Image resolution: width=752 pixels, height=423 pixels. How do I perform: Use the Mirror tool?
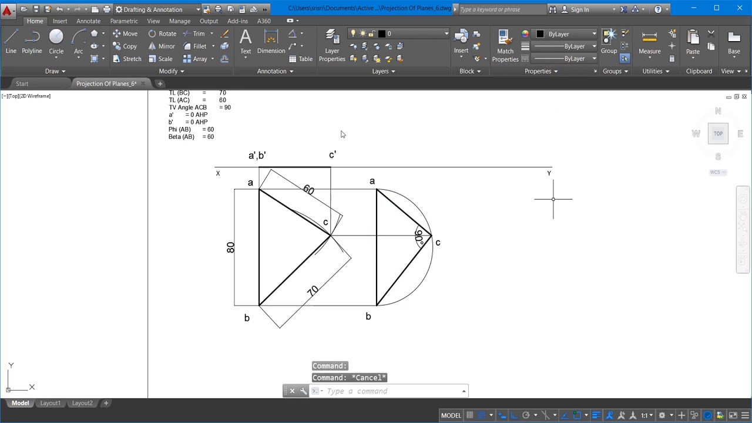click(x=162, y=46)
